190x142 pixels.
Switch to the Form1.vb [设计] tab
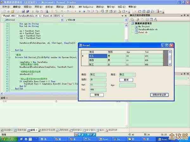tap(52, 15)
